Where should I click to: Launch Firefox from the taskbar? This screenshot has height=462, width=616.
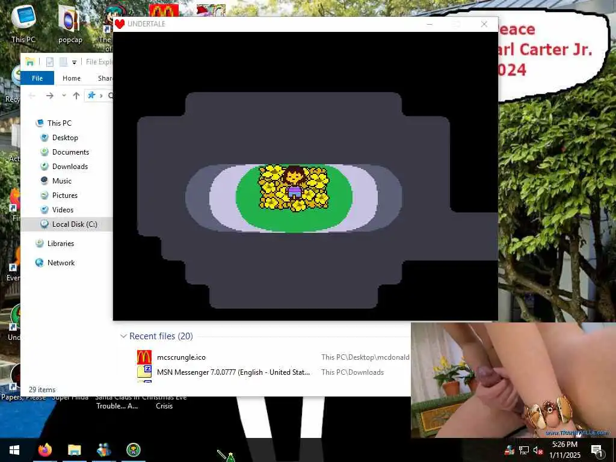click(x=45, y=450)
